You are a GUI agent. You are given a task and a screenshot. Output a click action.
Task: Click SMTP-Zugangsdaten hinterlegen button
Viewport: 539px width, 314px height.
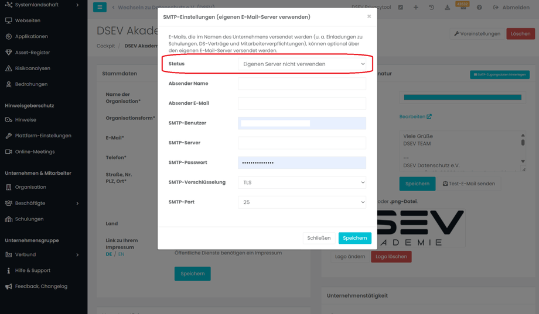[x=500, y=74]
